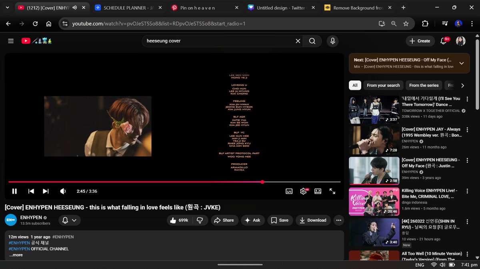Open the ENHYPEN channel avatar
Screen dimensions: 480x269
click(x=11, y=220)
